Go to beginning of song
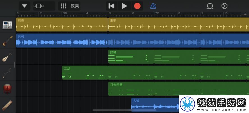The height and width of the screenshot is (113, 249). (x=111, y=6)
